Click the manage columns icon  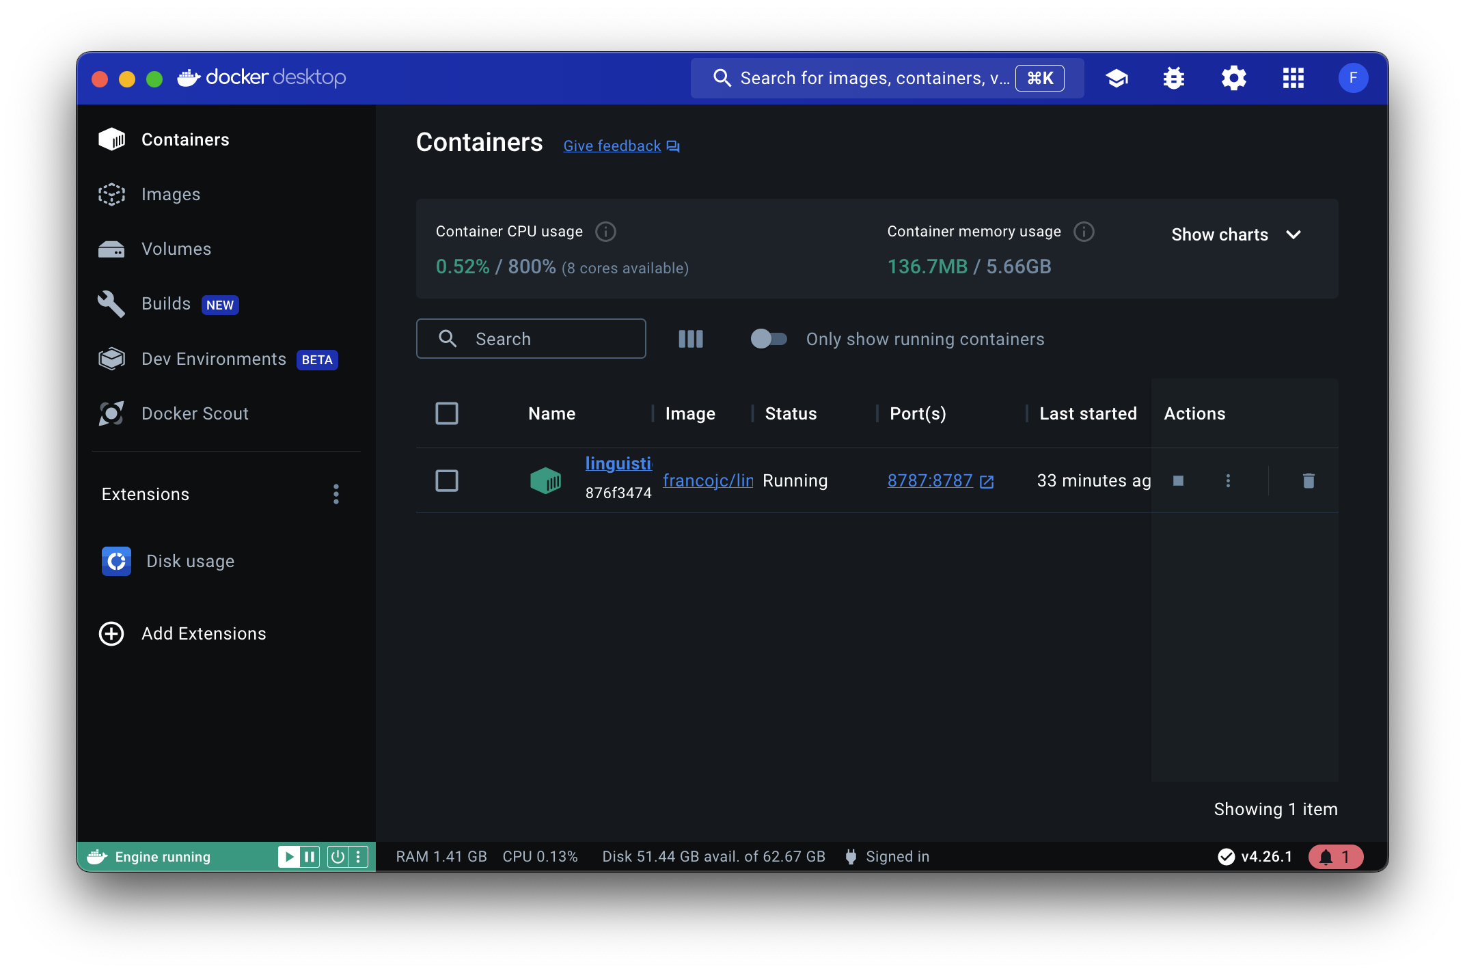click(691, 339)
